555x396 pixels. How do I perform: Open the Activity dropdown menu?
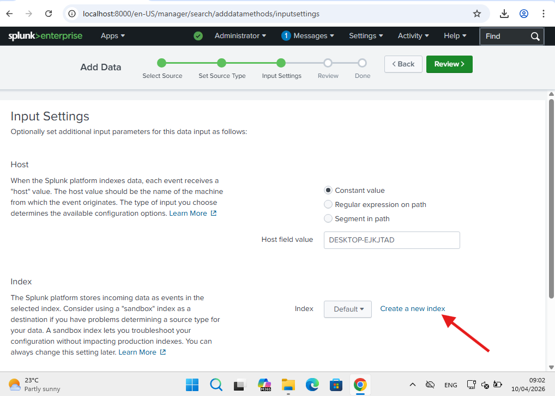click(413, 36)
